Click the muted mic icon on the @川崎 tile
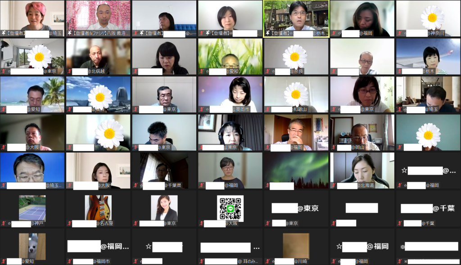461x265 pixels. pyautogui.click(x=268, y=261)
